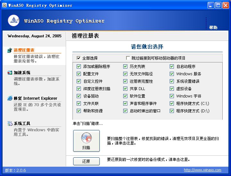The width and height of the screenshot is (231, 176).
Task: Open the 系统工具 section
Action: click(22, 123)
